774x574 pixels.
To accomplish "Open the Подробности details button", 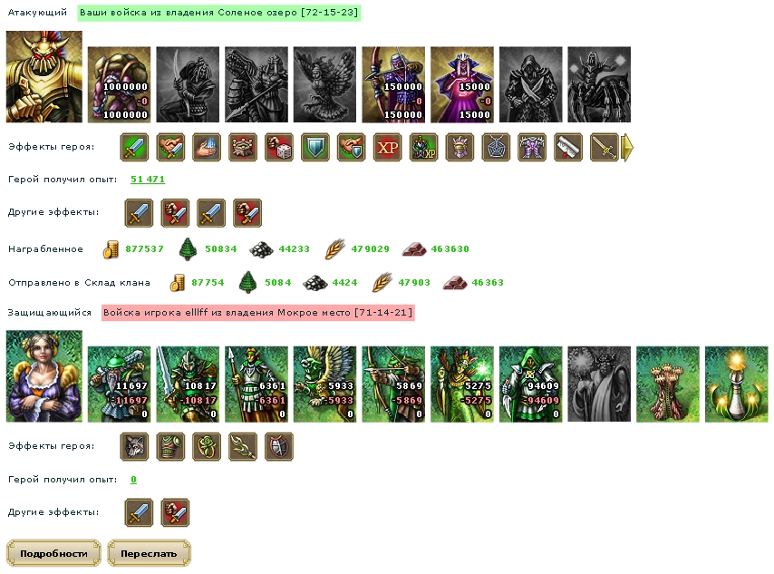I will [x=53, y=553].
